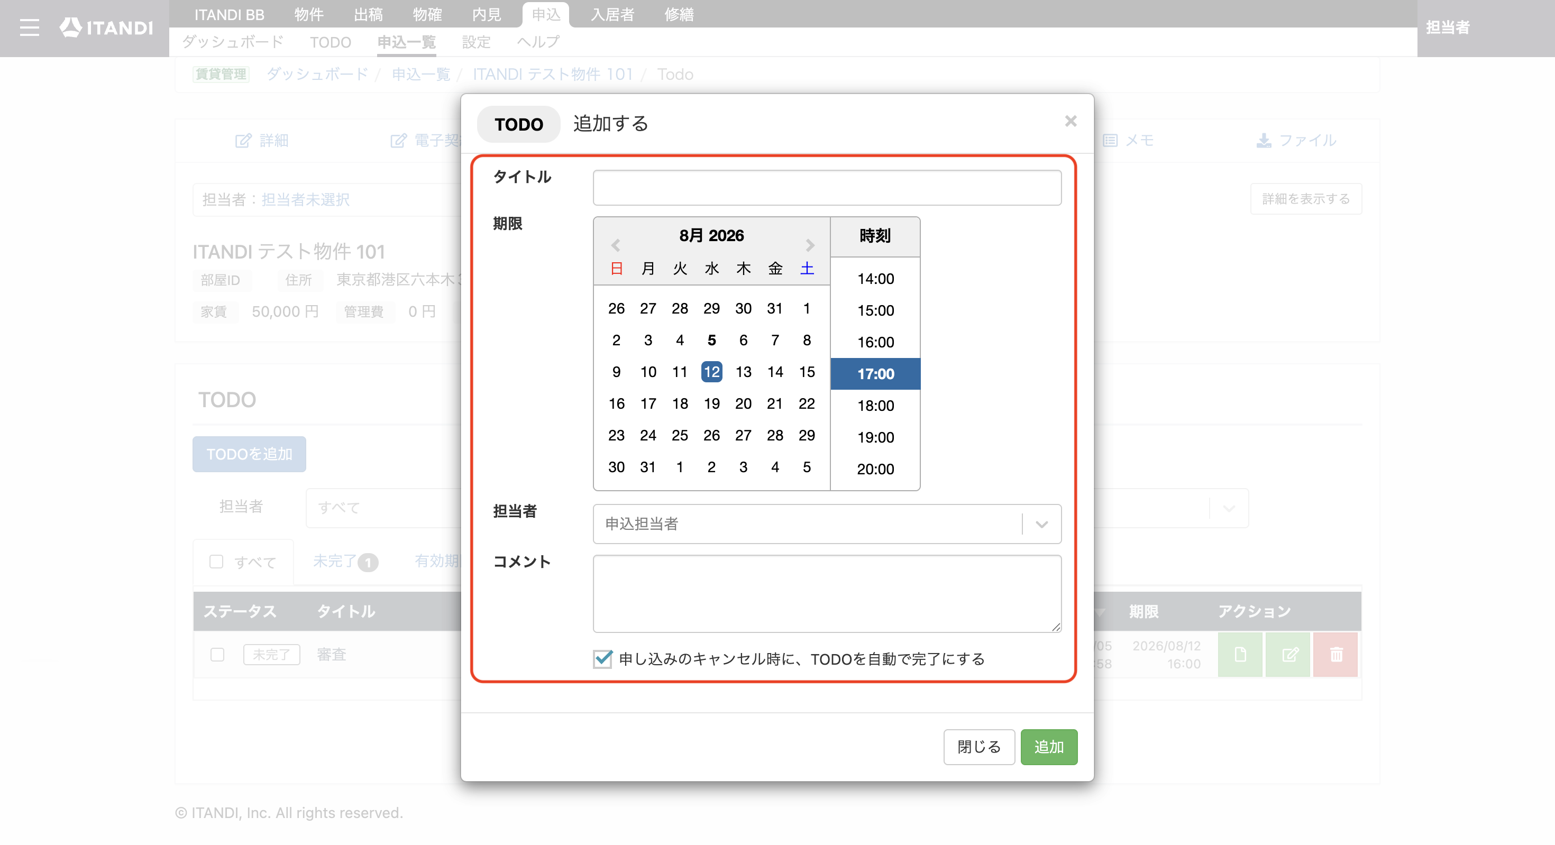Select date 13 in calendar
1555x845 pixels.
click(743, 372)
